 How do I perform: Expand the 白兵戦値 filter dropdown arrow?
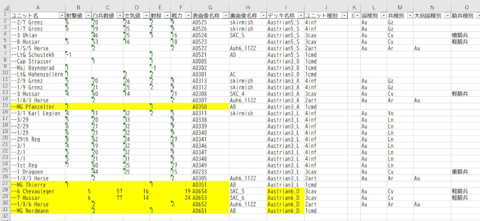pos(119,16)
